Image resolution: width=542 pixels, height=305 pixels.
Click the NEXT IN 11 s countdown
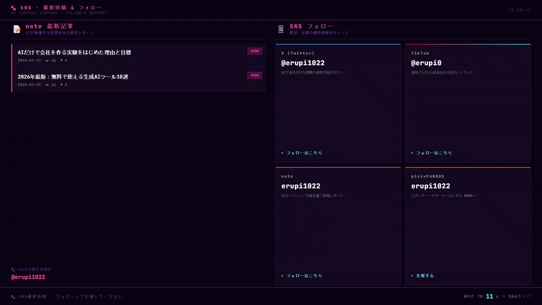481,297
